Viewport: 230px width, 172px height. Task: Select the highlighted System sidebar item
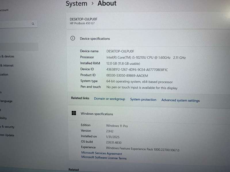19,47
